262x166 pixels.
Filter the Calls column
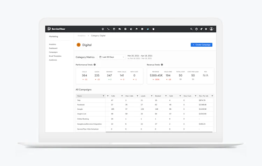tap(122, 96)
